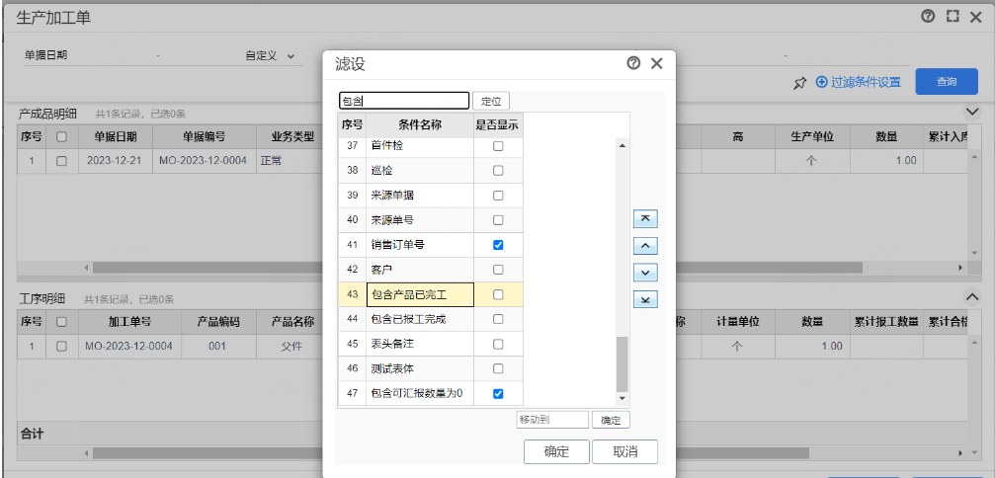Screen dimensions: 995x478
Task: Check the 包含产品已完工 display checkbox
Action: coord(498,294)
